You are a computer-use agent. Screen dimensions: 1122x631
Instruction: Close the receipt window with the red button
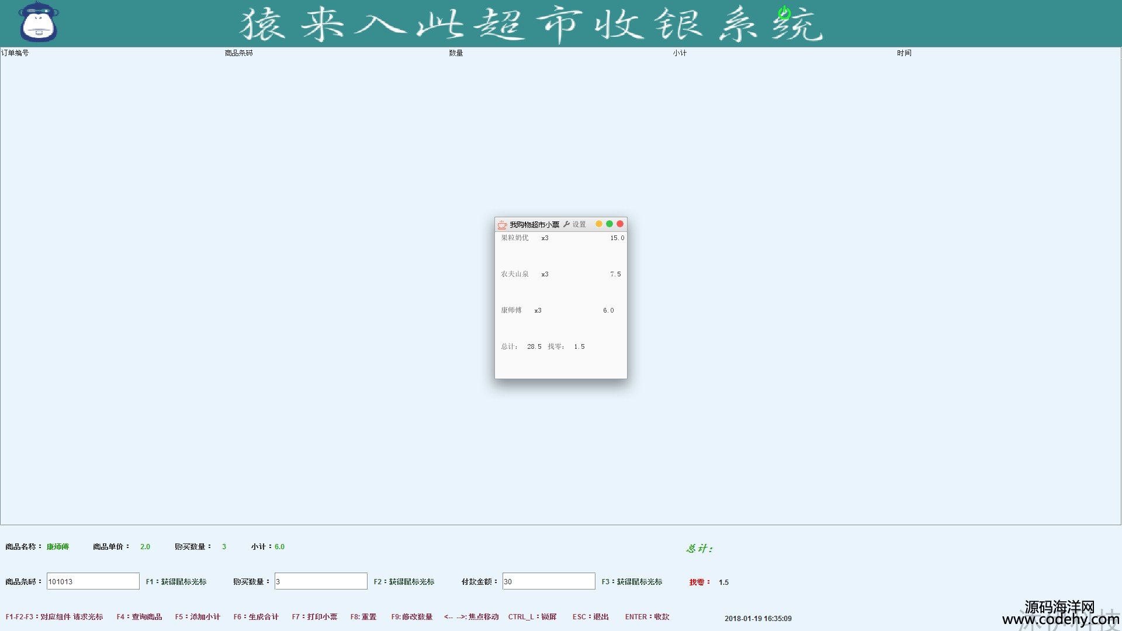pos(620,224)
